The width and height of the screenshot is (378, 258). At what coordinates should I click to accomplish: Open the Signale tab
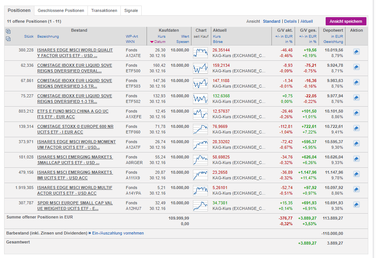point(131,10)
